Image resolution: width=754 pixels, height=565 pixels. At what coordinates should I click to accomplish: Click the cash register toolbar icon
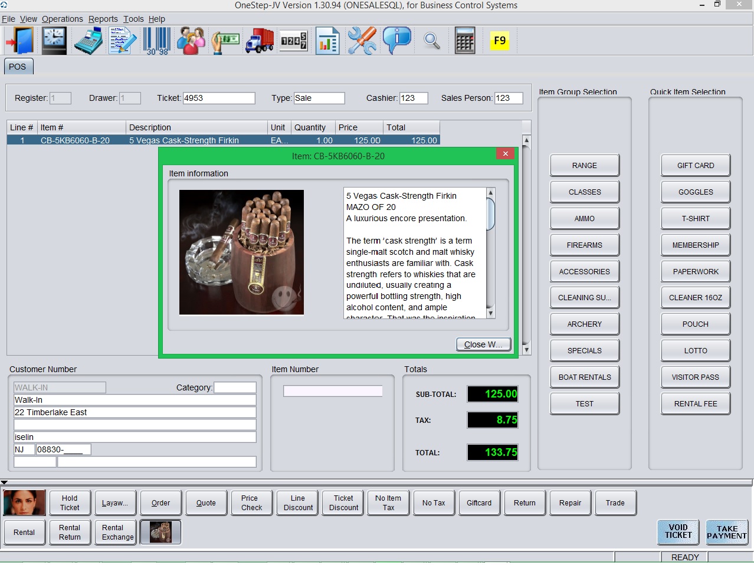coord(88,41)
